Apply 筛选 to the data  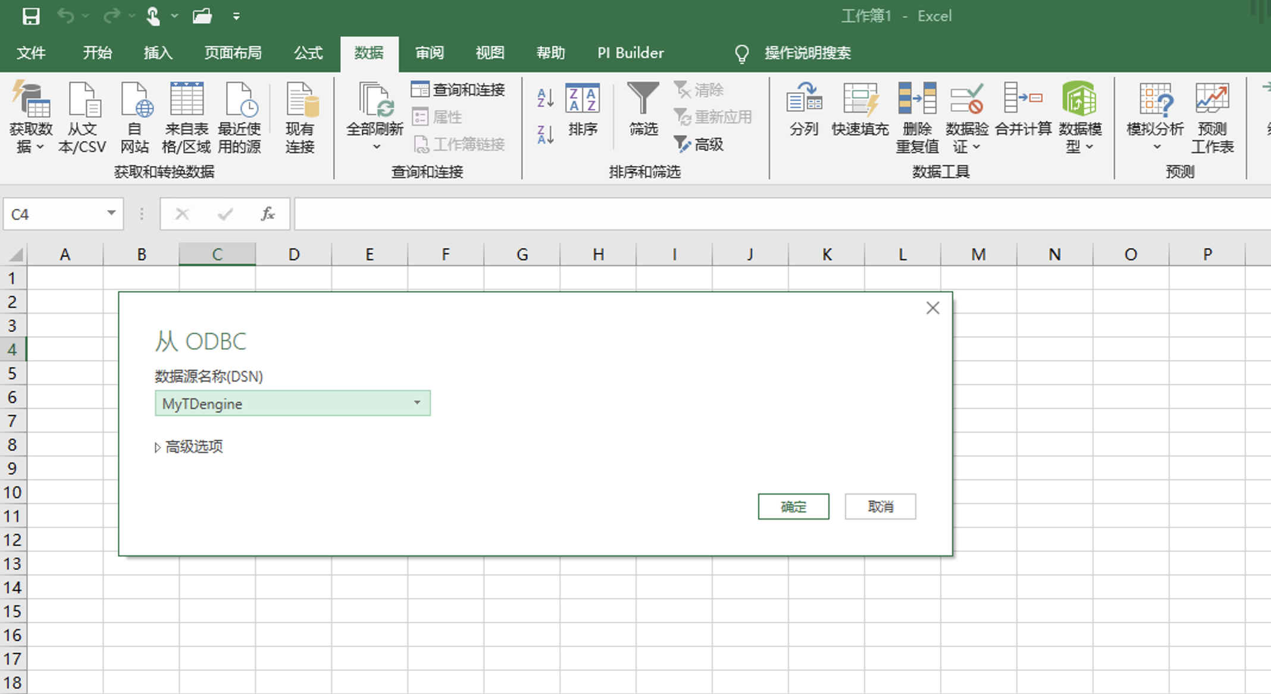point(643,113)
